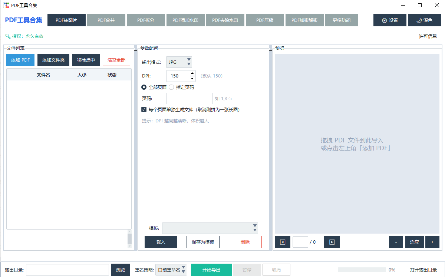Click the 输出目录 path field
The image size is (445, 277).
(x=67, y=270)
